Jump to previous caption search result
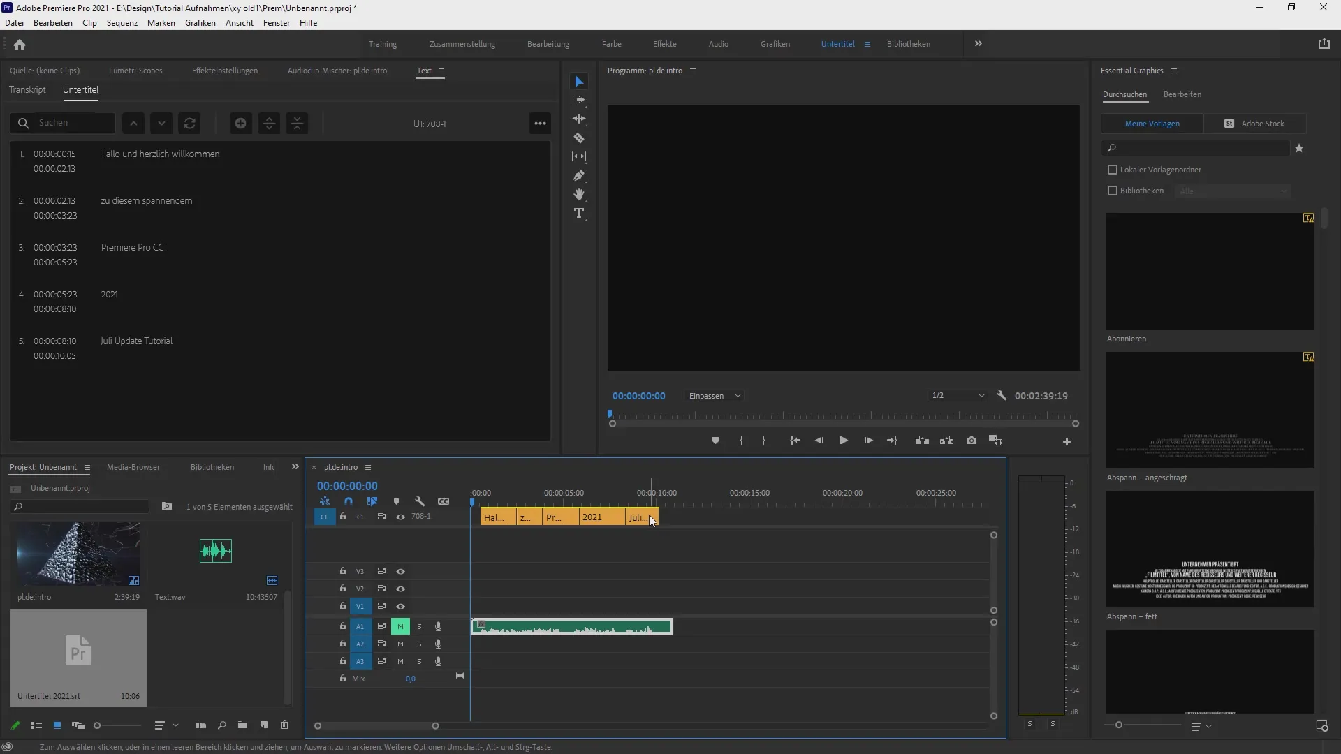 click(133, 124)
